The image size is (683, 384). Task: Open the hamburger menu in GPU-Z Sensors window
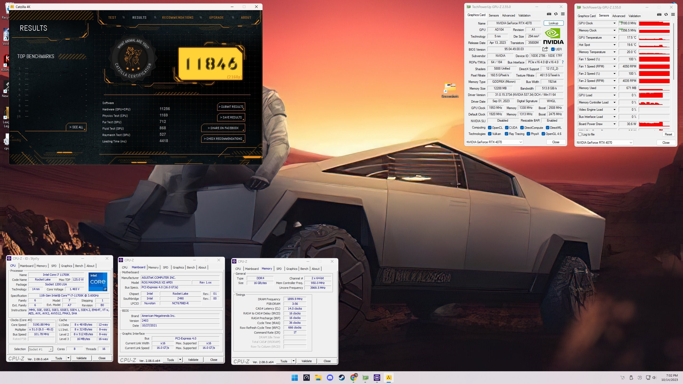tap(673, 15)
